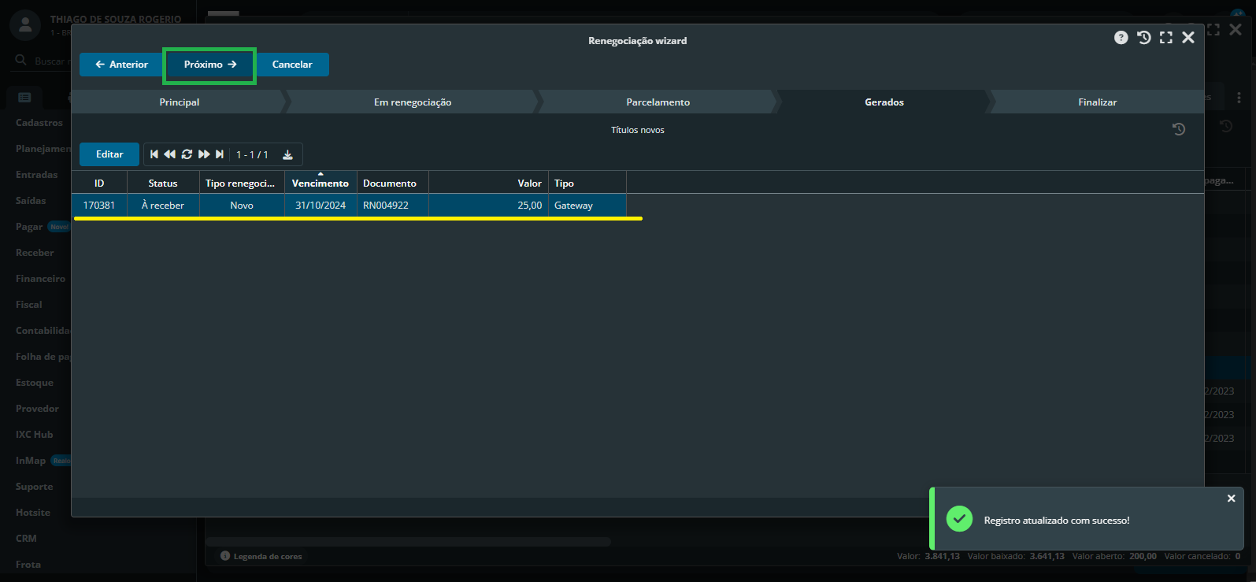Go back with the Anterior button

(121, 65)
